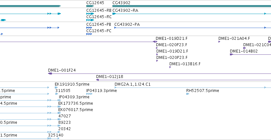This screenshot has height=140, width=271.
Task: Select transcript CG12645-RB label
Action: pyautogui.click(x=99, y=10)
